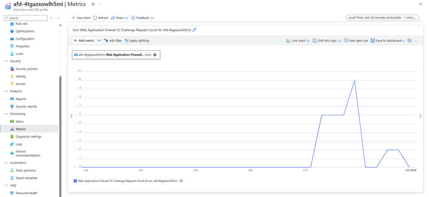The width and height of the screenshot is (429, 197).
Task: Click the New chart button
Action: 81,18
